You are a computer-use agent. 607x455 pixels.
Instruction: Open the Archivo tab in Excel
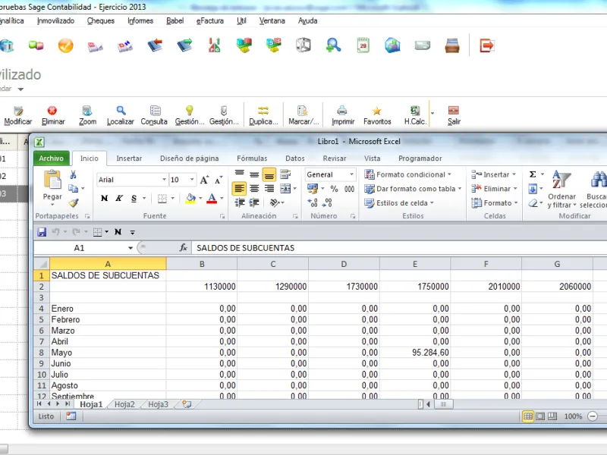tap(51, 158)
